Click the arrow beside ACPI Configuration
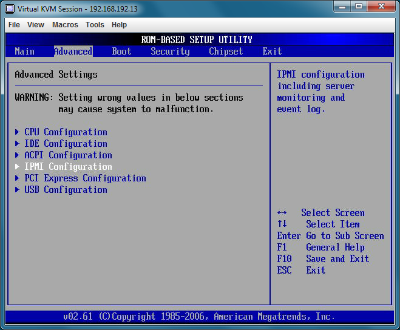400x330 pixels. pos(17,155)
